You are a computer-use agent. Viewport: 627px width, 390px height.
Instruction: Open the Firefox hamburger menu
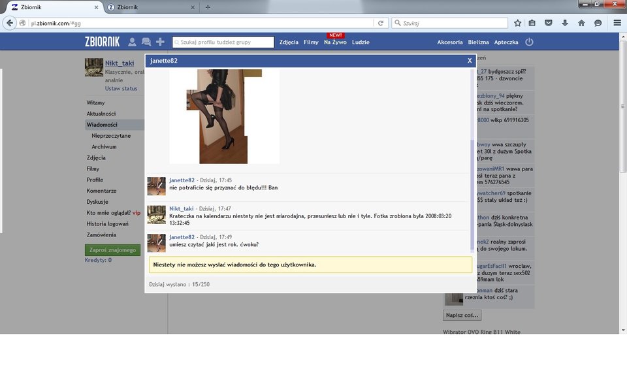pos(617,23)
